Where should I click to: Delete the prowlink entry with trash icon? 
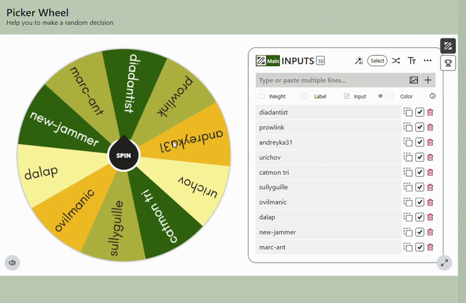[x=430, y=127]
